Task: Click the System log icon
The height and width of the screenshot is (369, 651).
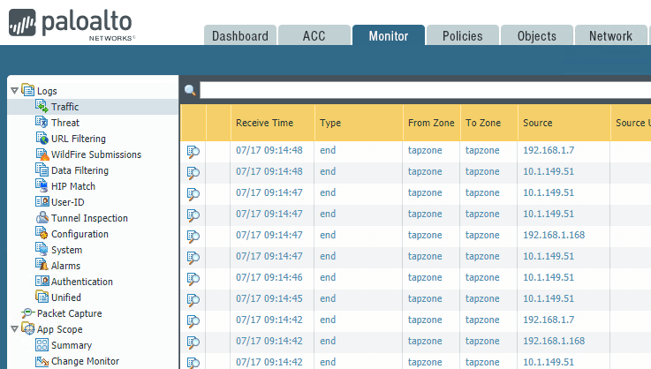Action: coord(42,249)
